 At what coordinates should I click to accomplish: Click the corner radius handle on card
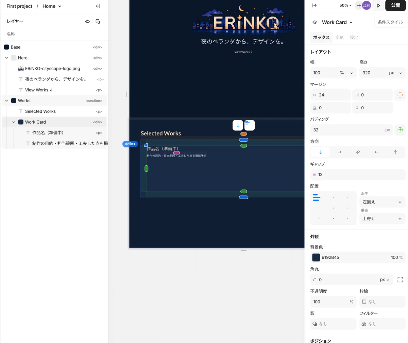click(x=146, y=145)
